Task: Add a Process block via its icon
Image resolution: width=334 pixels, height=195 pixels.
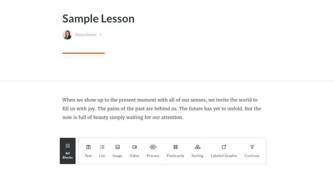Action: click(x=153, y=147)
